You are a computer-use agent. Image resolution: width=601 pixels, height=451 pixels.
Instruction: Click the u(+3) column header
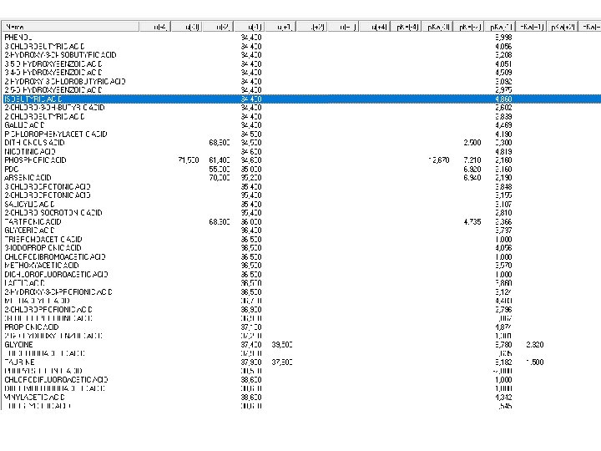(x=344, y=27)
